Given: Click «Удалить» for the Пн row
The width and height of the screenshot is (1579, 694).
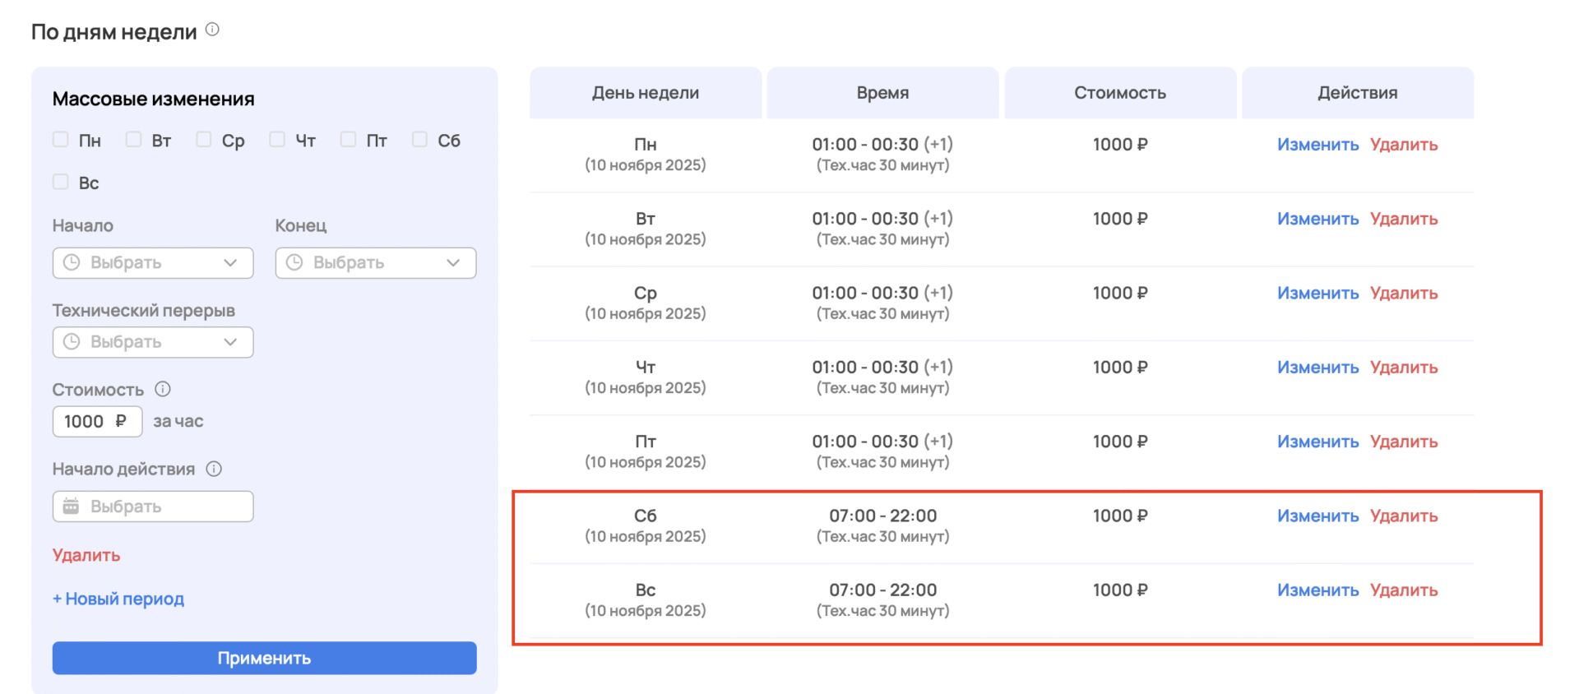Looking at the screenshot, I should (x=1403, y=145).
